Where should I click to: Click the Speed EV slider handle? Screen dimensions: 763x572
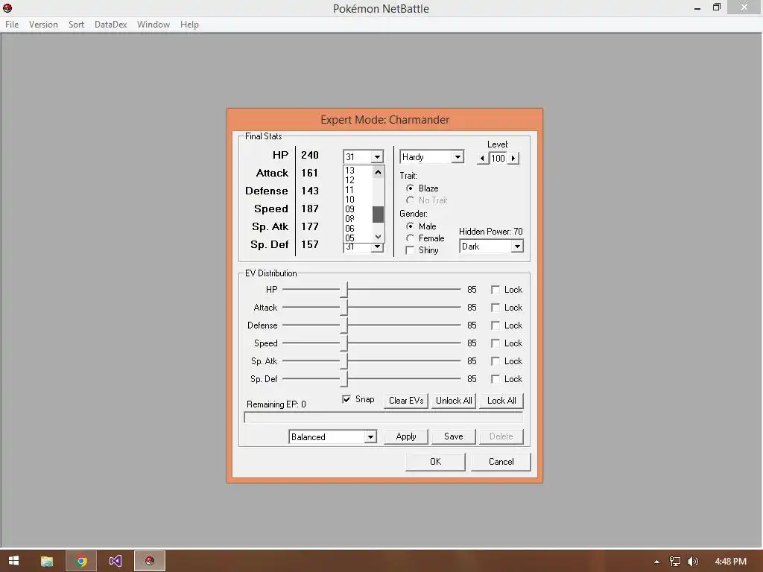click(x=344, y=343)
